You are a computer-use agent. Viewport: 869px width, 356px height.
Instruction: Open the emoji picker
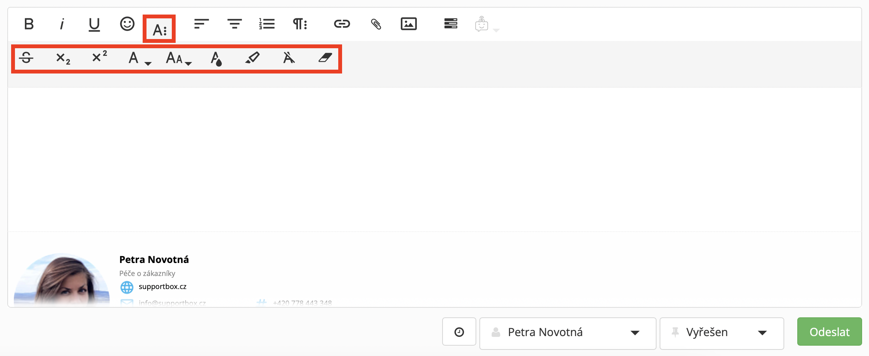pos(127,24)
